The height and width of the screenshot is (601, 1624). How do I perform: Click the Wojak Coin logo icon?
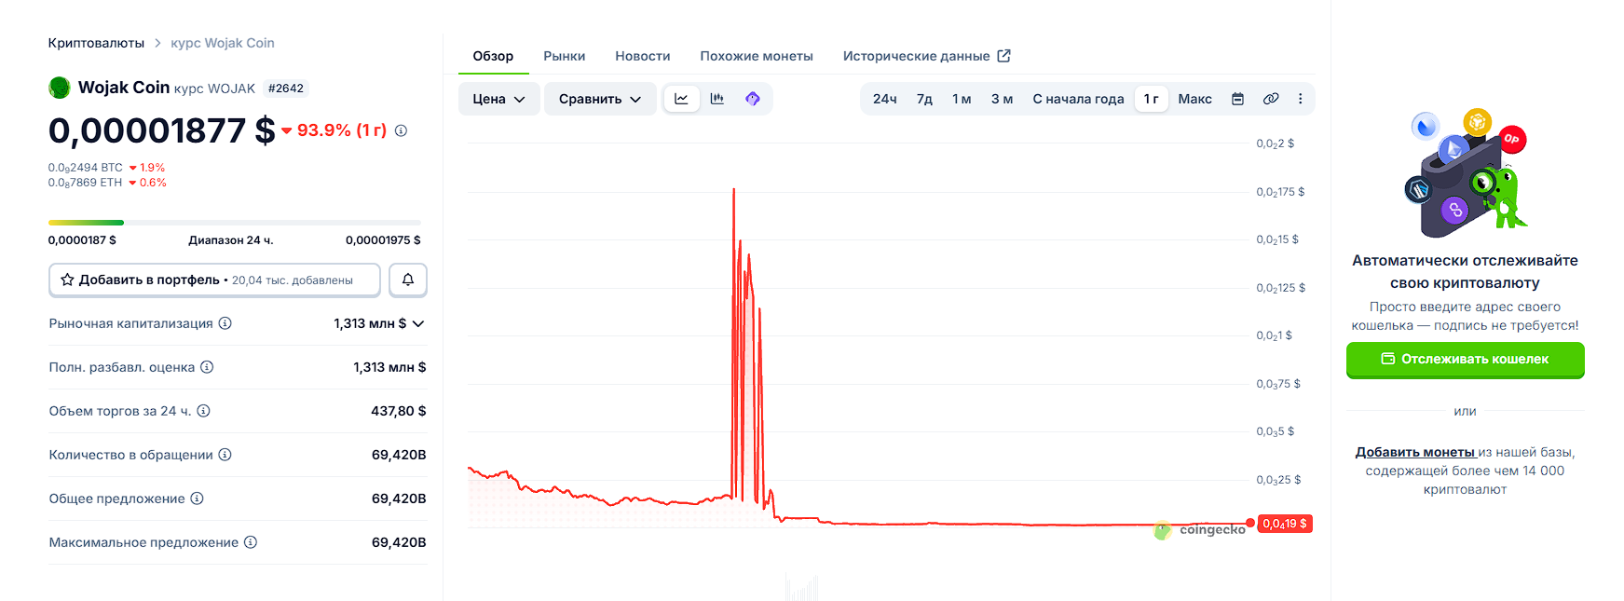tap(60, 88)
